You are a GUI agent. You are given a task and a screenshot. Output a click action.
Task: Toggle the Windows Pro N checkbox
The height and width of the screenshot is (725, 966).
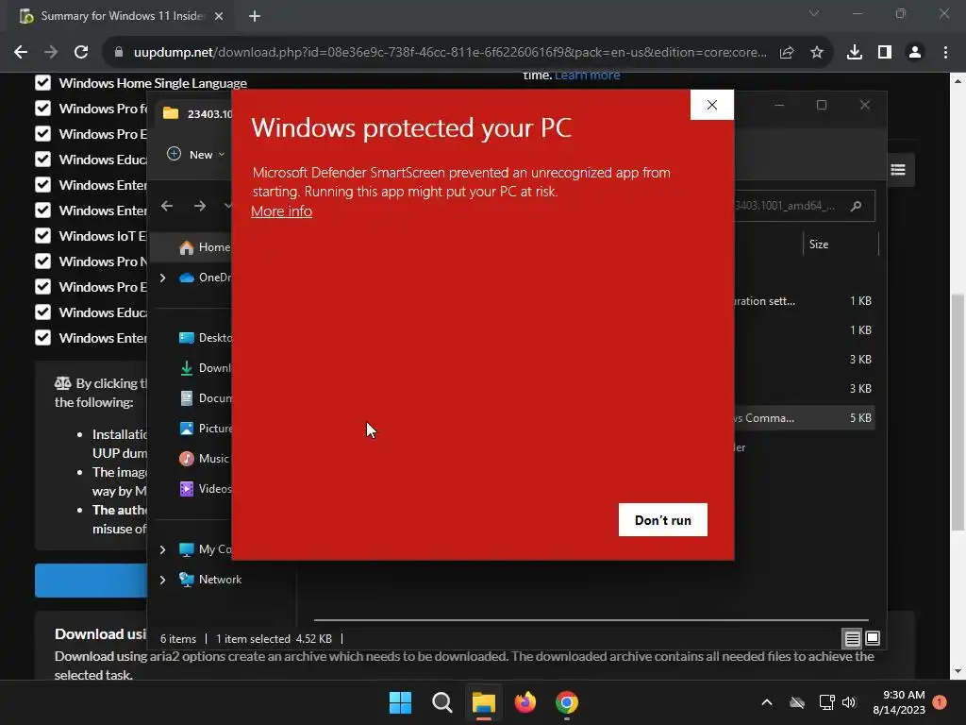point(42,261)
